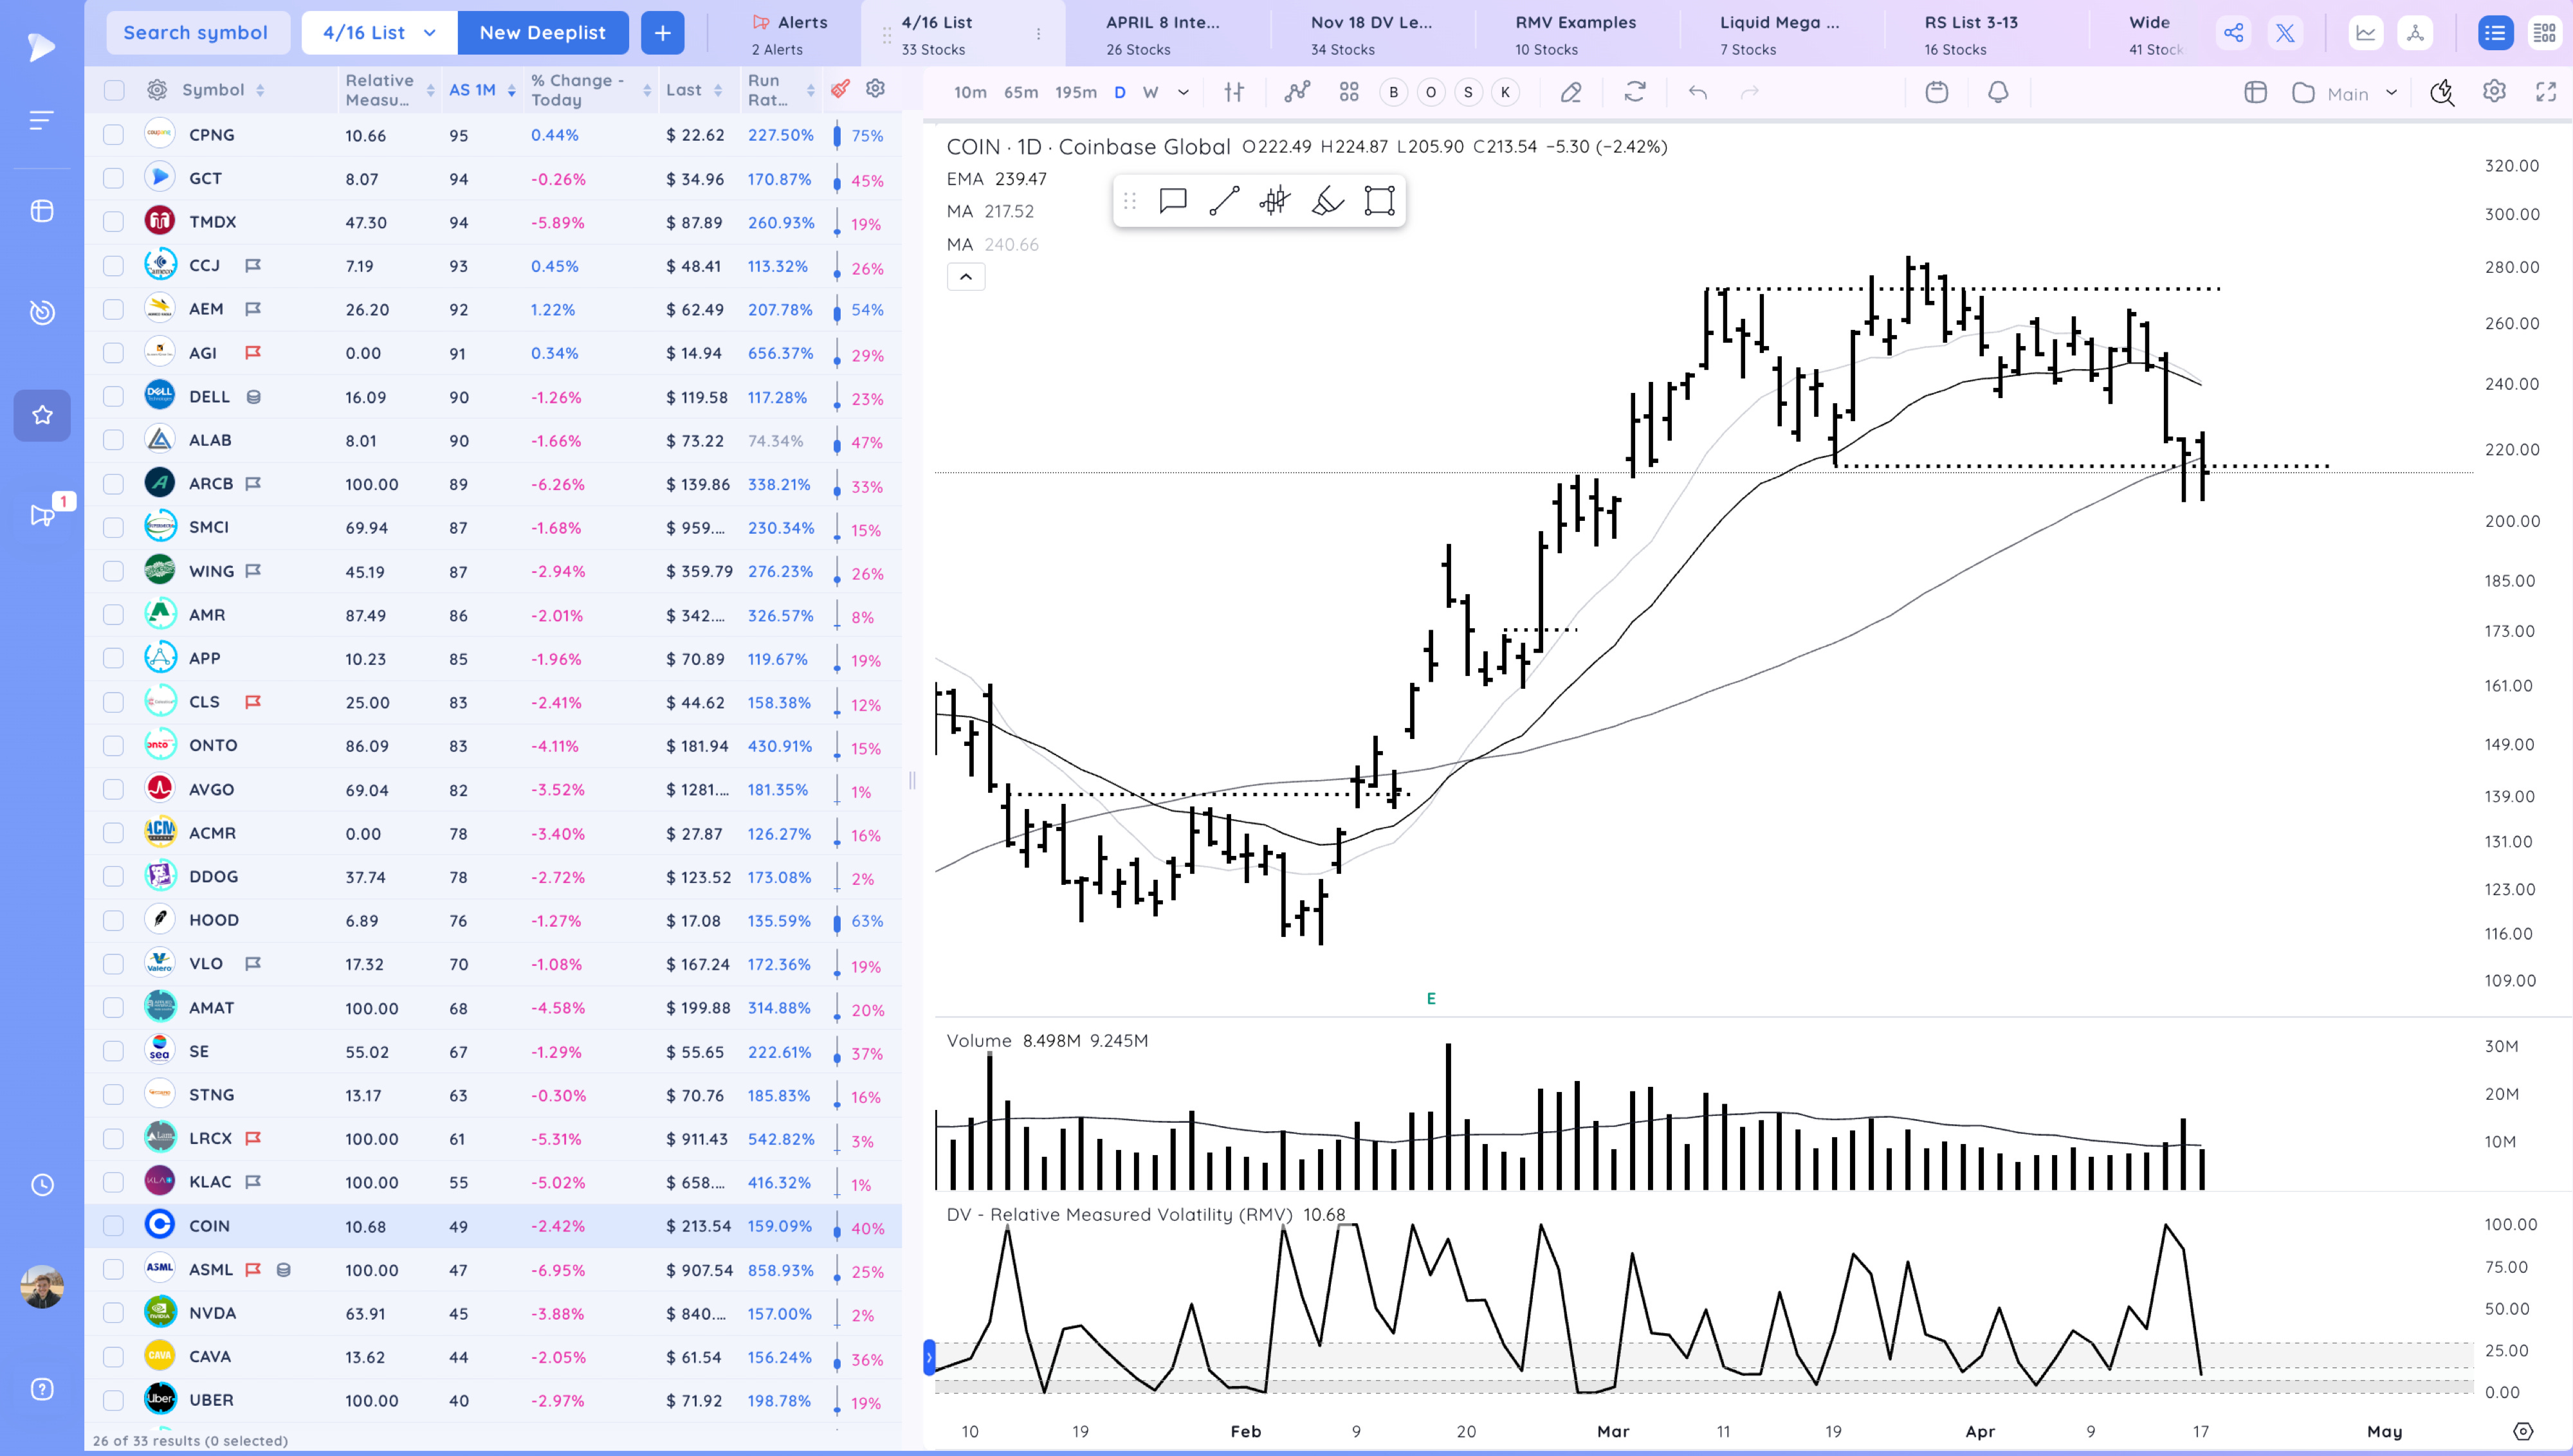Image resolution: width=2573 pixels, height=1456 pixels.
Task: Check the CPNG row checkbox
Action: tap(113, 135)
